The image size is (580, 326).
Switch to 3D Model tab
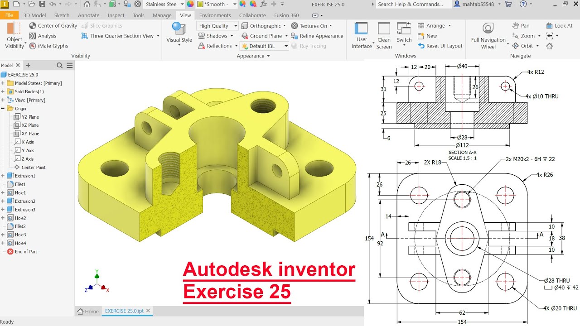pyautogui.click(x=34, y=15)
